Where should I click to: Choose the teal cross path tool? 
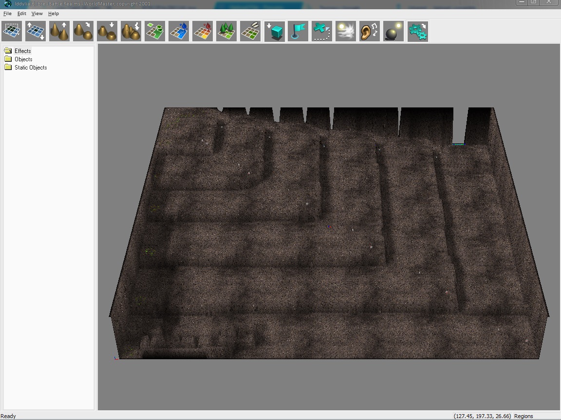point(321,31)
